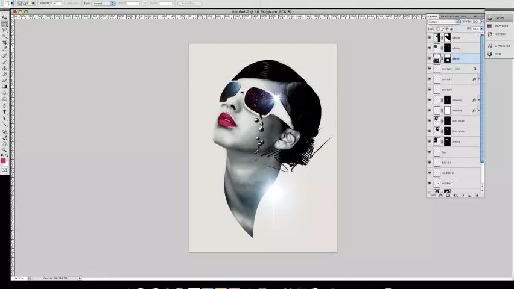The width and height of the screenshot is (514, 289).
Task: Toggle visibility of the 'hair fill' layer
Action: pyautogui.click(x=430, y=163)
